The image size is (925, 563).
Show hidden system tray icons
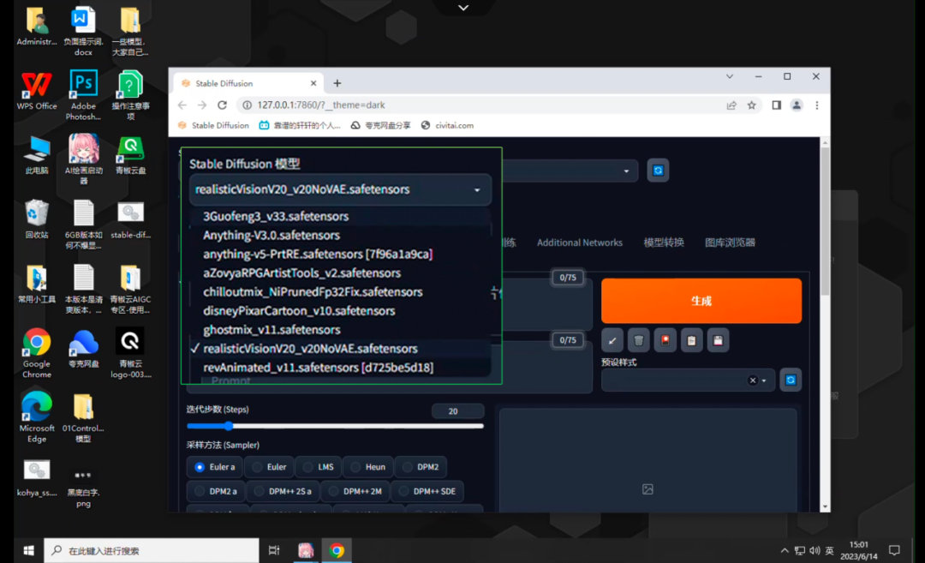tap(784, 551)
